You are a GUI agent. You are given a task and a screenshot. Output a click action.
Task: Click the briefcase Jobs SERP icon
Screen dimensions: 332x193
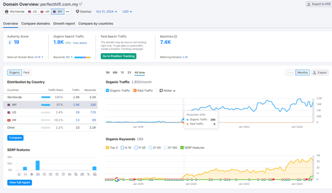click(x=82, y=174)
